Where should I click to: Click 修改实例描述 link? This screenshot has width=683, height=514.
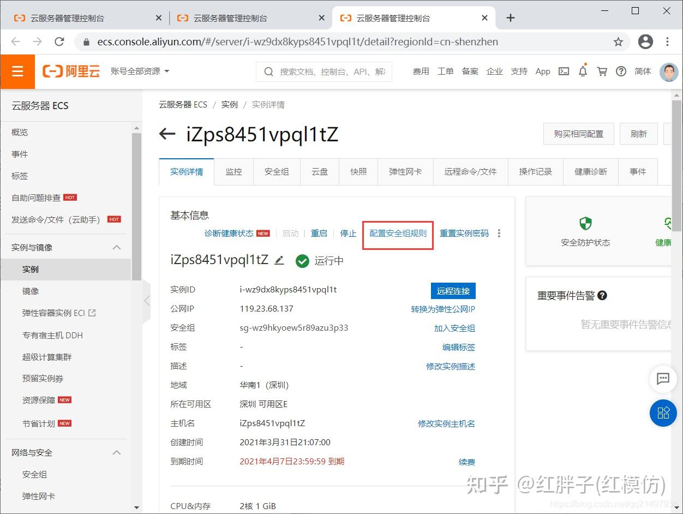[x=451, y=366]
